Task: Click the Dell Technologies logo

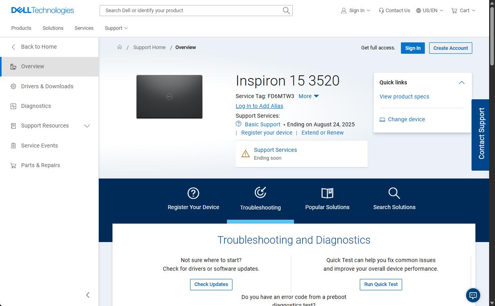Action: pos(42,11)
